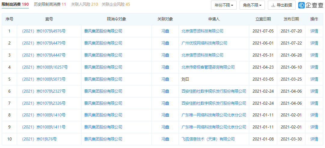This screenshot has height=148, width=325.
Task: Click 冯鑫 in row 1
Action: pyautogui.click(x=165, y=31)
